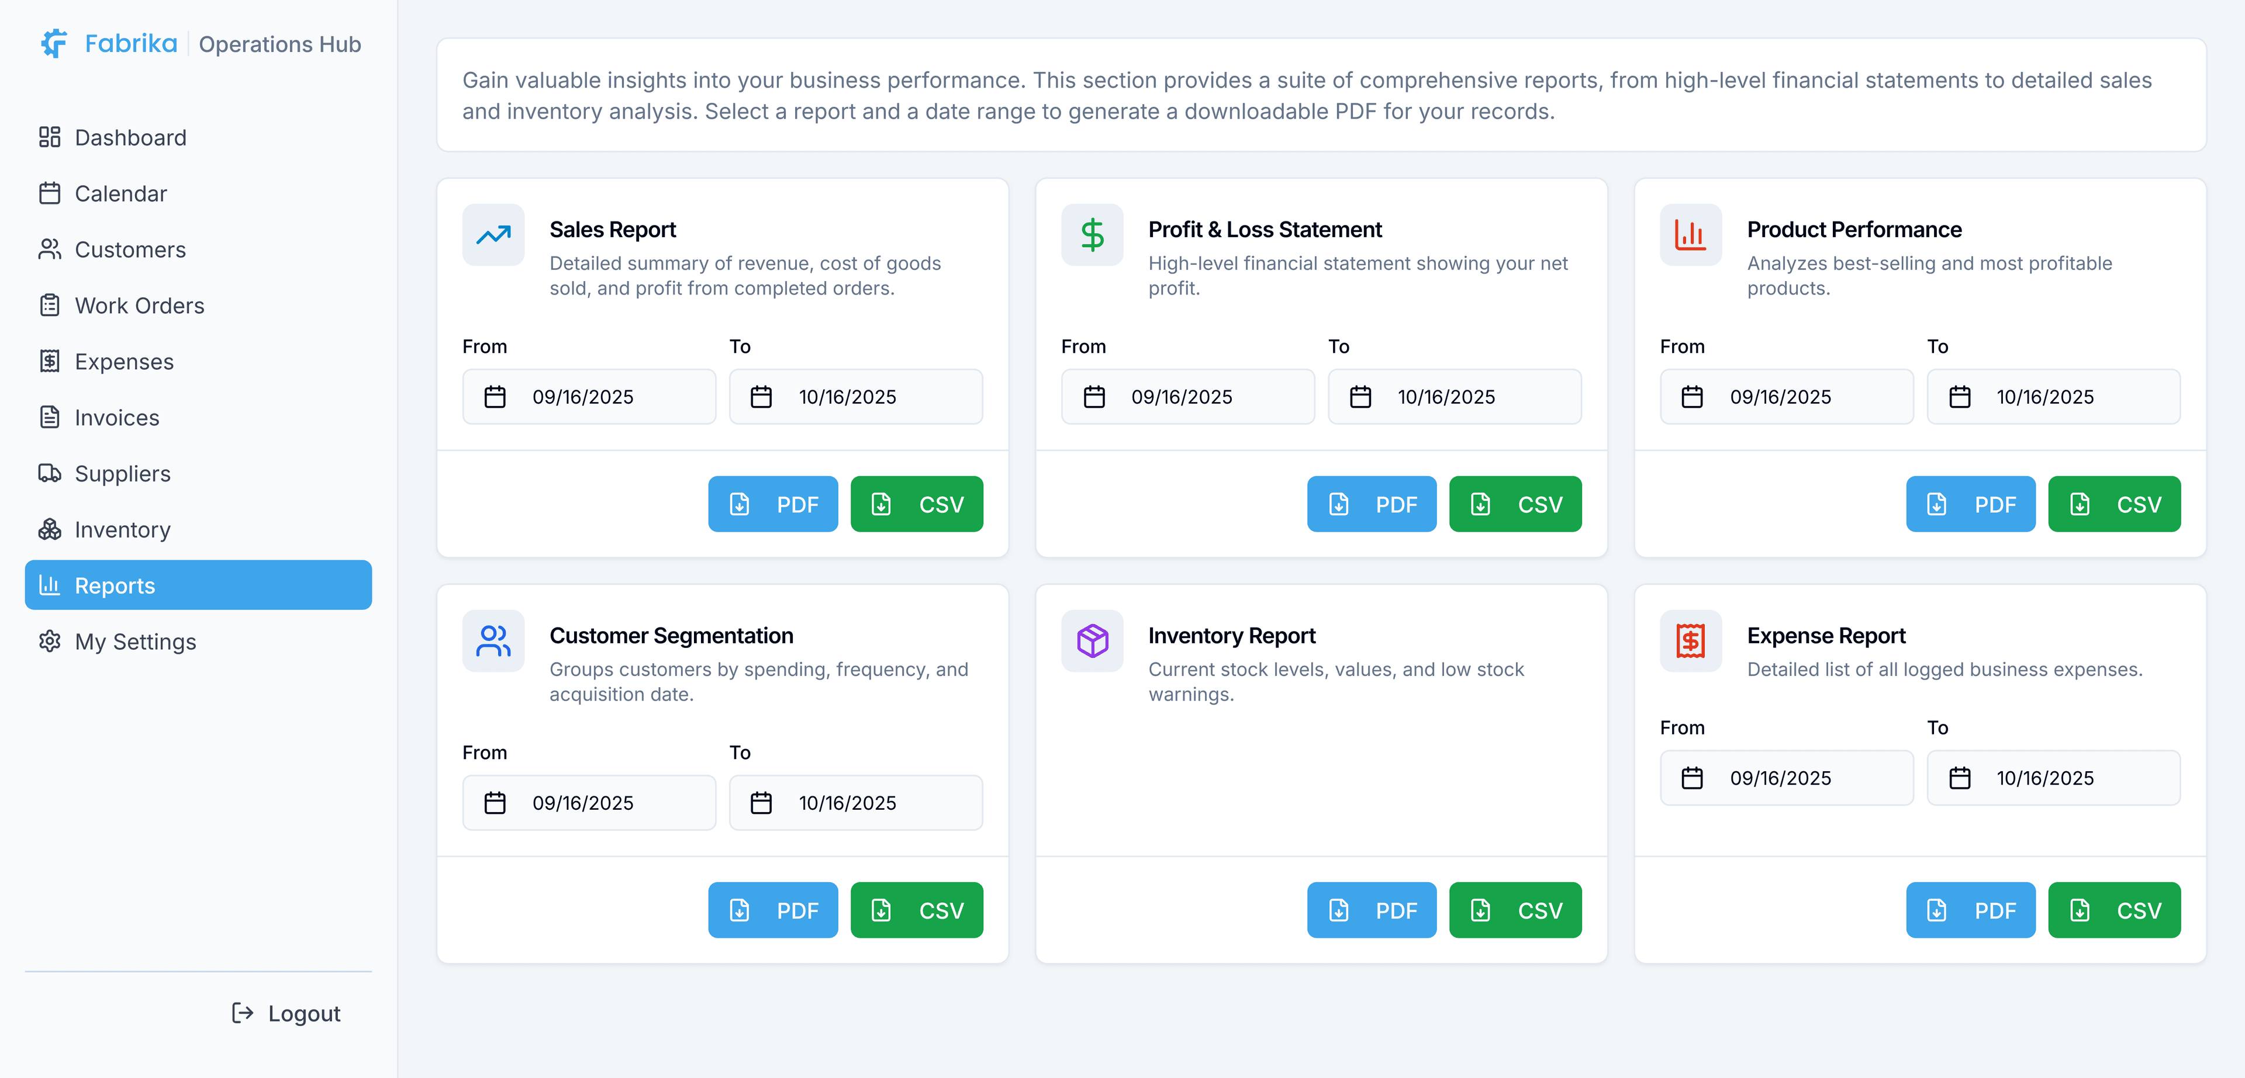Download the Inventory Report PDF
This screenshot has height=1078, width=2245.
click(1371, 910)
